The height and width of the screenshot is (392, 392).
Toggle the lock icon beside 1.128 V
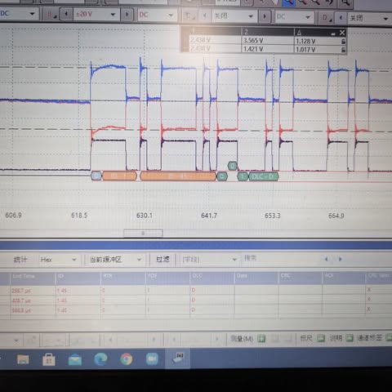coord(343,42)
